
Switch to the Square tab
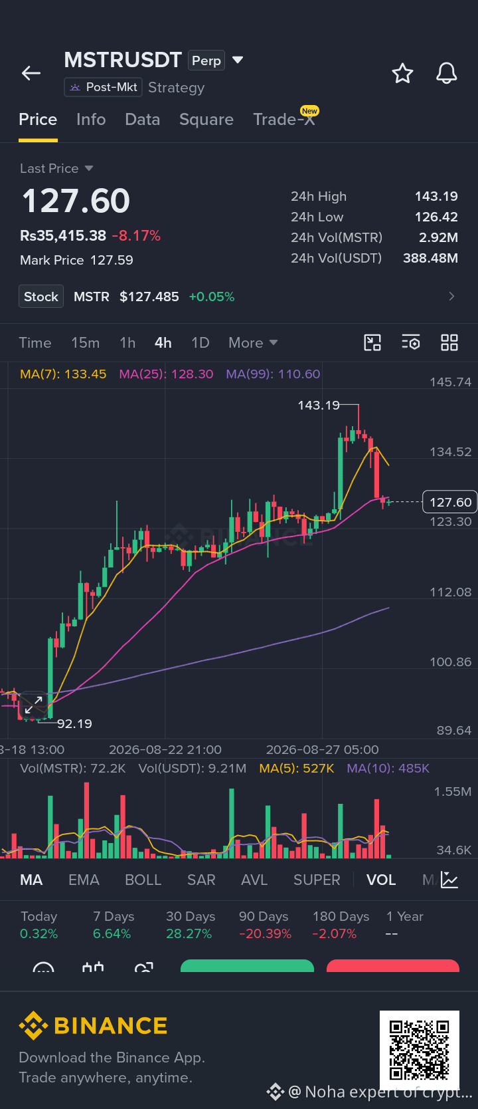tap(206, 119)
